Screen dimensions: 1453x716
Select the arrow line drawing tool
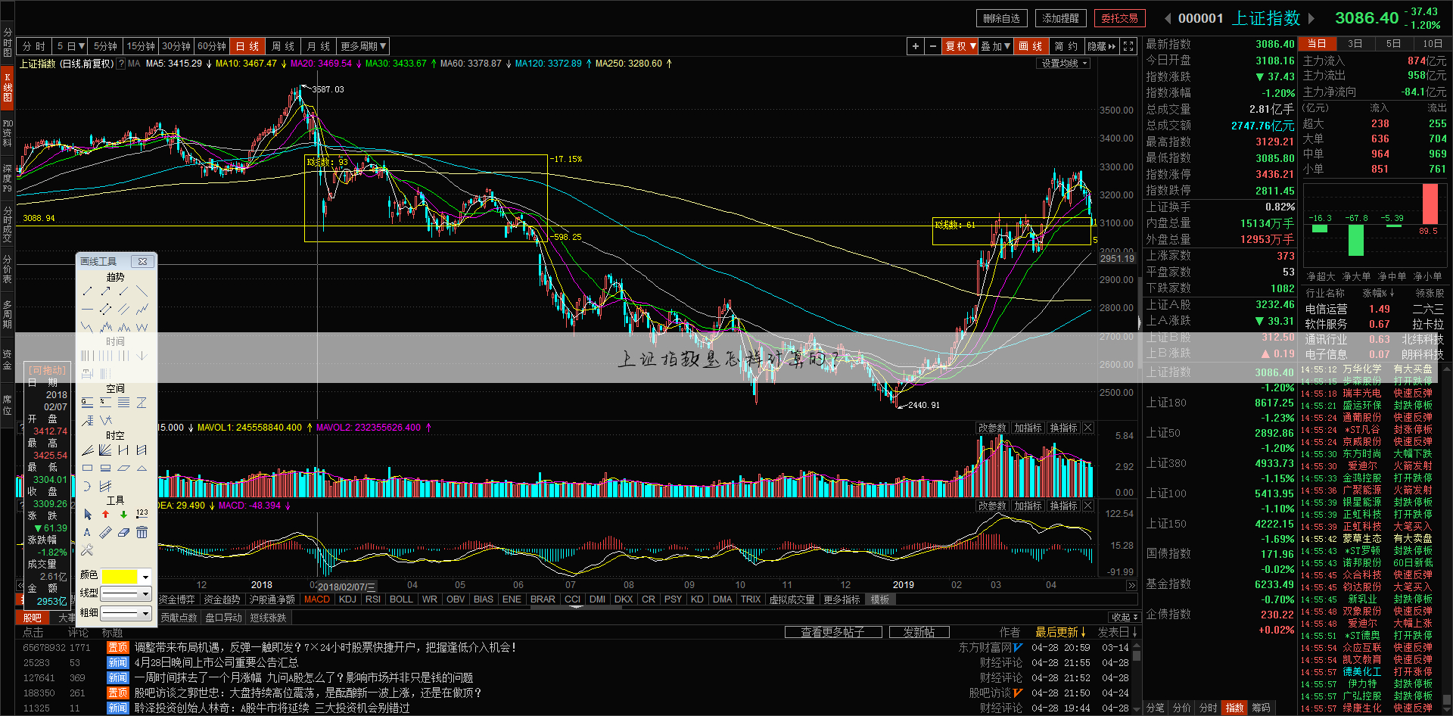point(106,291)
